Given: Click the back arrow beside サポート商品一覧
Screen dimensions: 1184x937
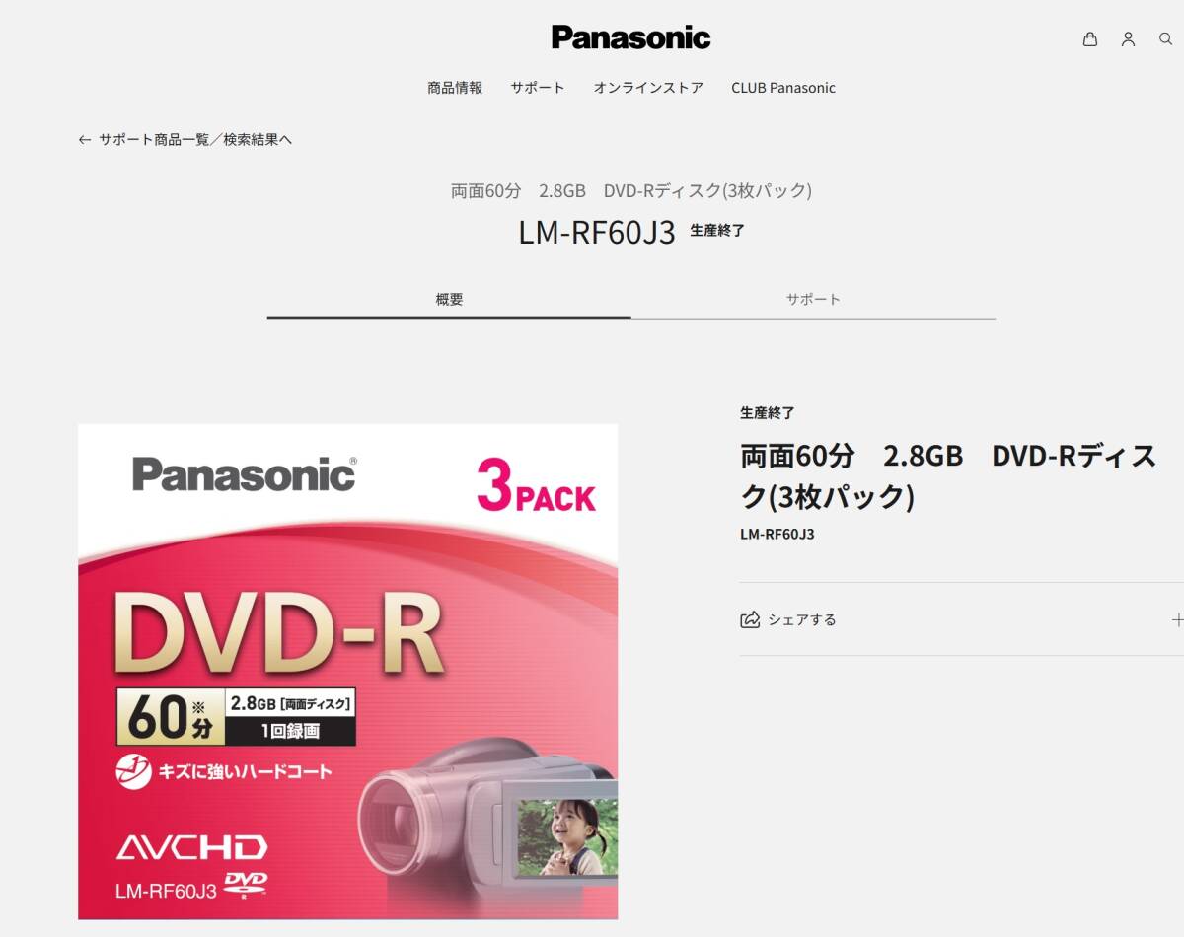Looking at the screenshot, I should tap(85, 140).
